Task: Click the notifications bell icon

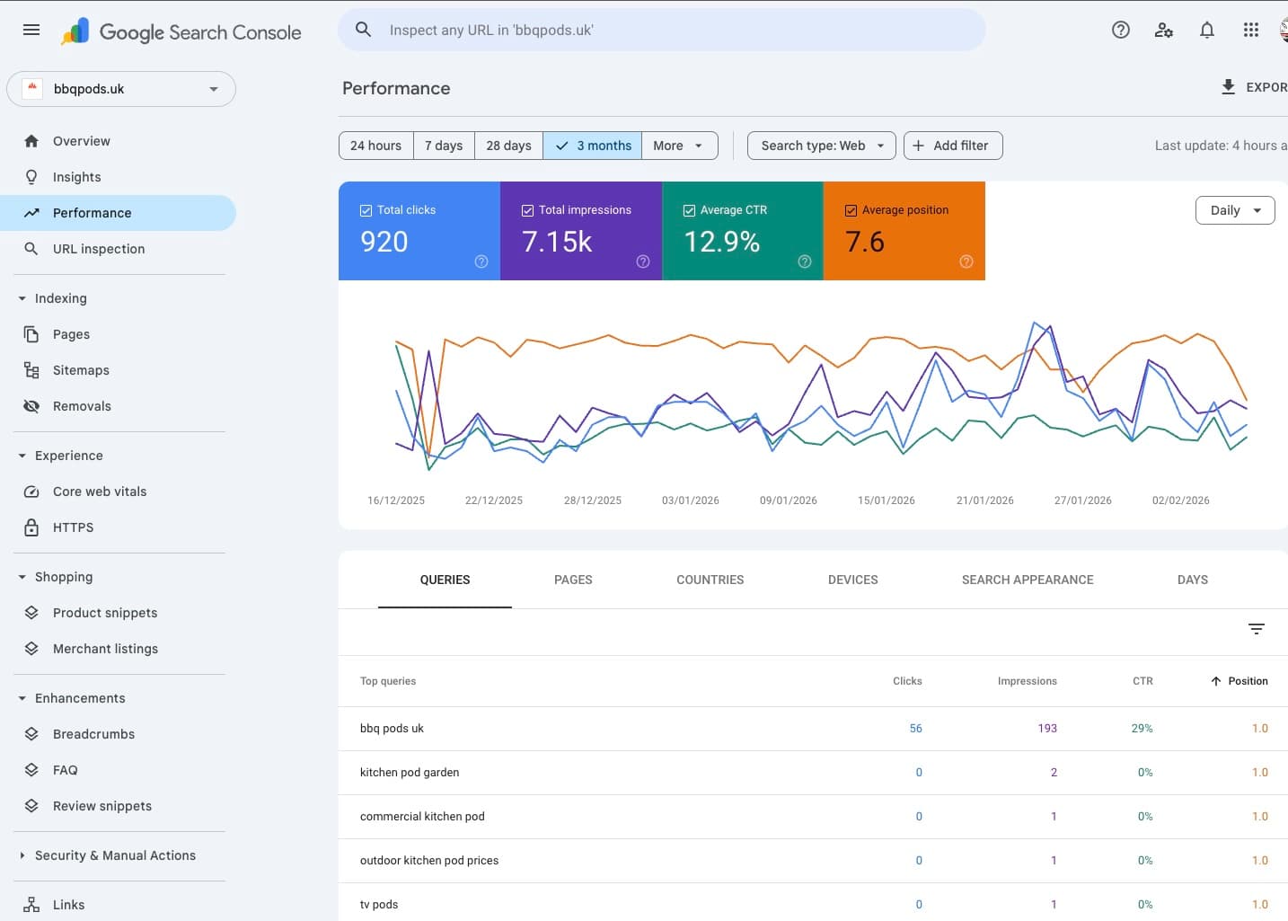Action: [1207, 30]
